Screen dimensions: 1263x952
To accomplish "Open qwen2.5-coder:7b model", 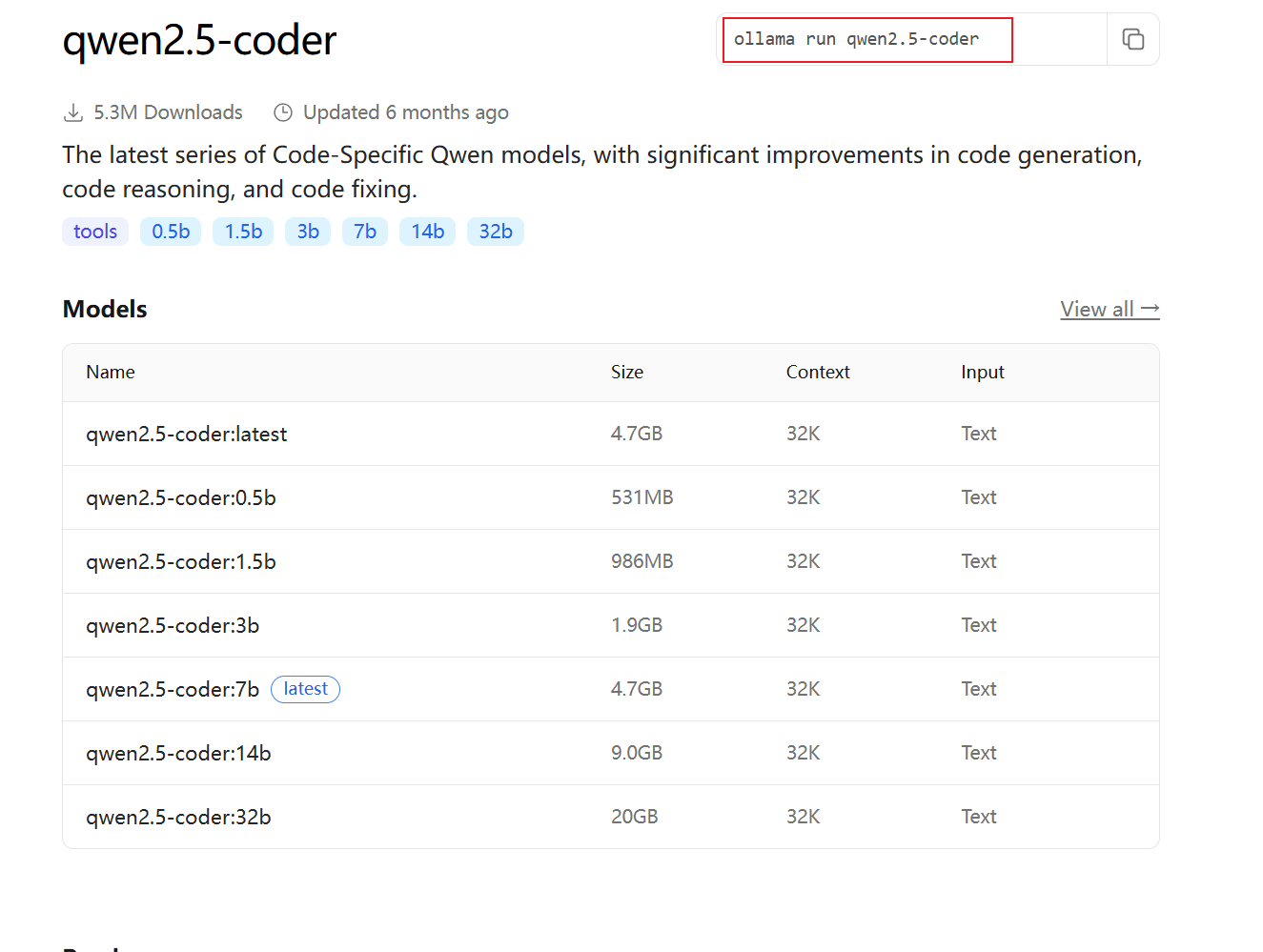I will [173, 690].
